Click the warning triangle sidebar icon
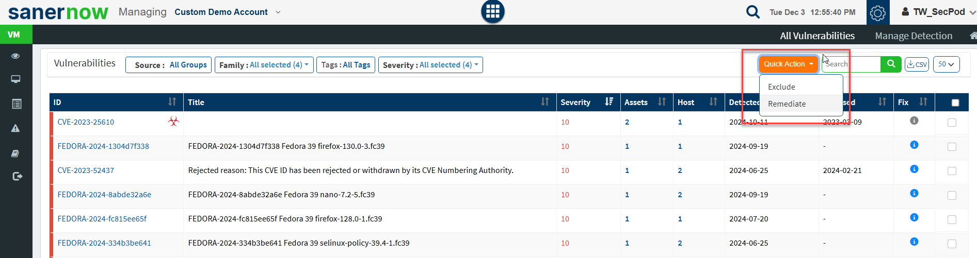The image size is (977, 258). 15,128
